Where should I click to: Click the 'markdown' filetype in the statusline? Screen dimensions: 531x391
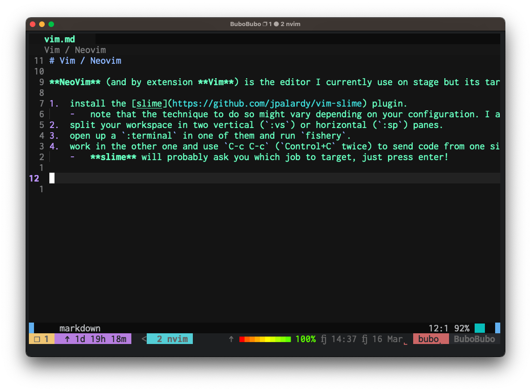[80, 328]
